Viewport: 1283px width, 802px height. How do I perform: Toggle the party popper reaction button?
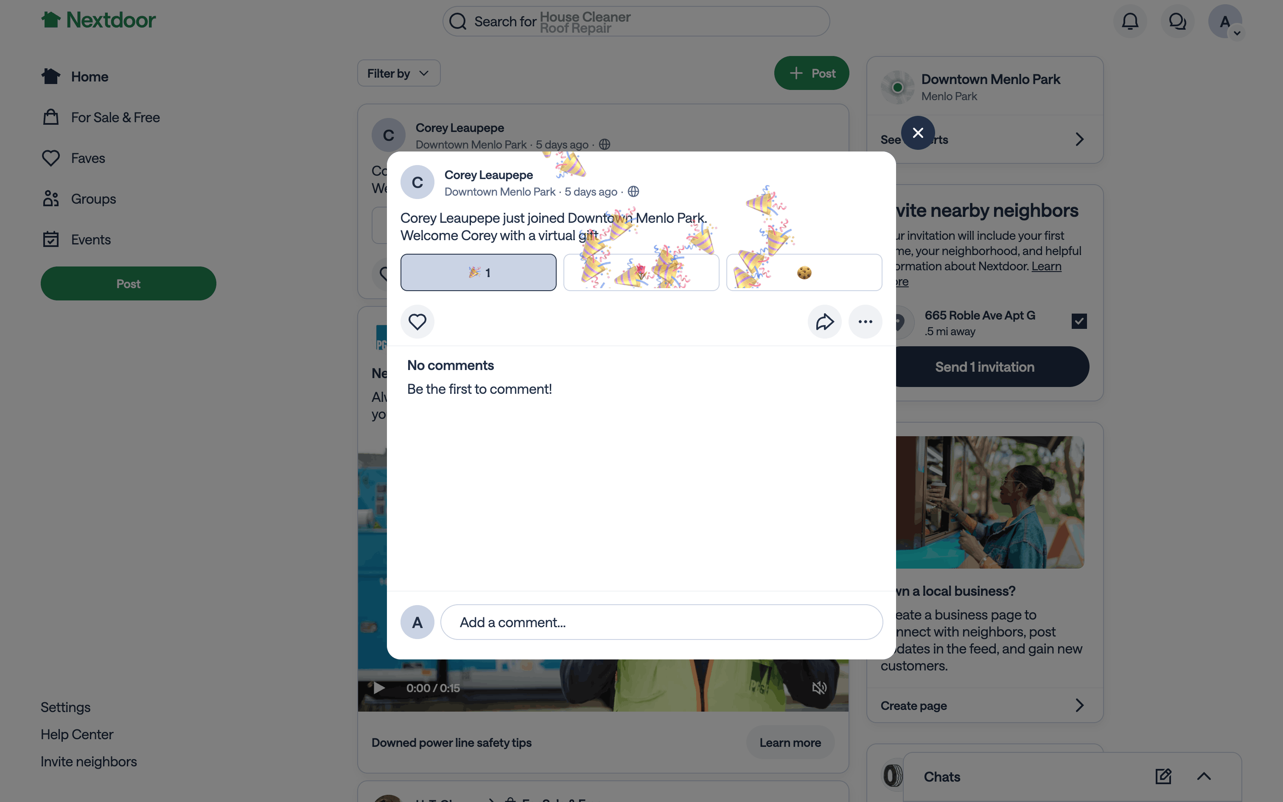[x=478, y=272]
